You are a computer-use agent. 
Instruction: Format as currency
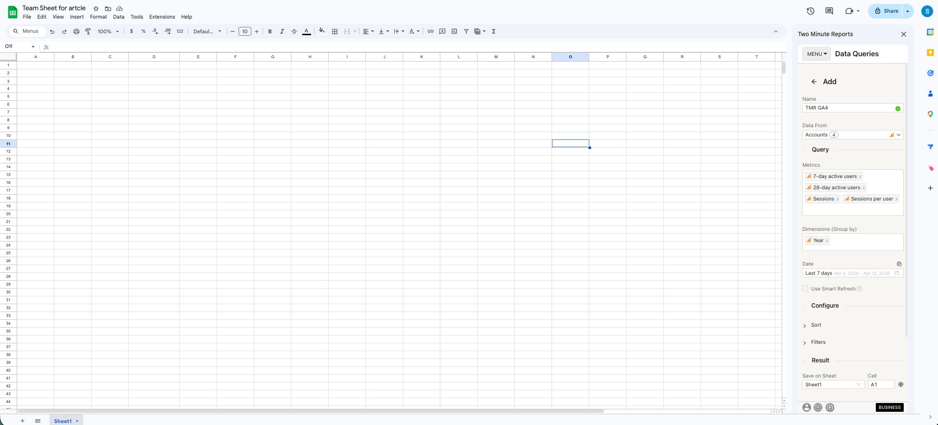131,31
